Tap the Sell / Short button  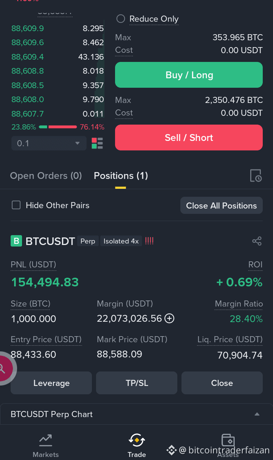click(189, 138)
